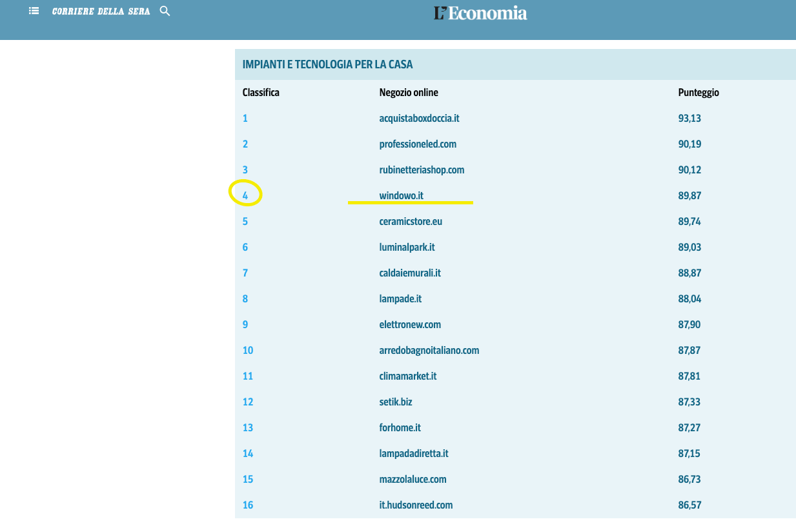Open lampadadiretta.it shop link
Screen dimensions: 796x526
414,453
